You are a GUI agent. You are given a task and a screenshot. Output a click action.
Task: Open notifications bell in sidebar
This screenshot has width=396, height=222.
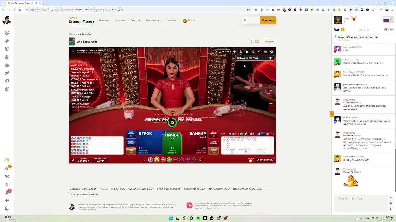click(x=7, y=192)
